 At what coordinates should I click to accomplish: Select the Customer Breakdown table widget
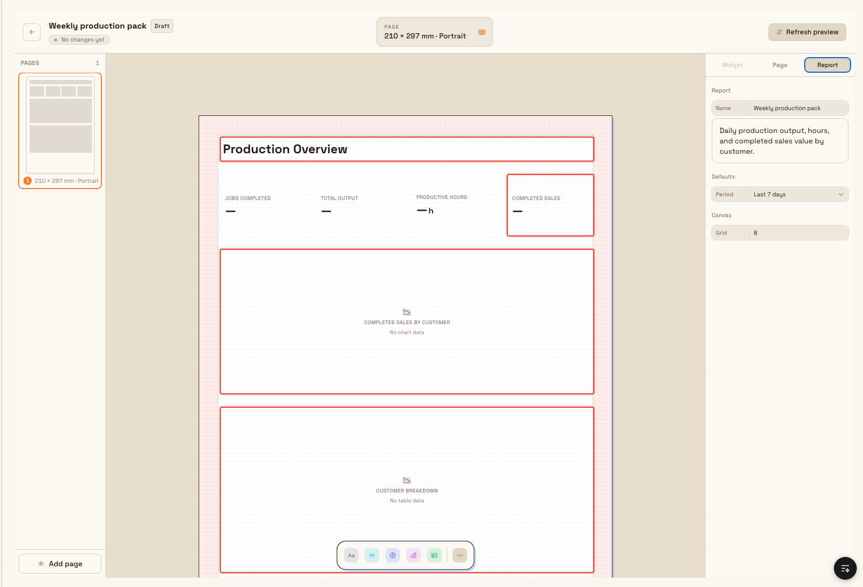click(x=407, y=490)
